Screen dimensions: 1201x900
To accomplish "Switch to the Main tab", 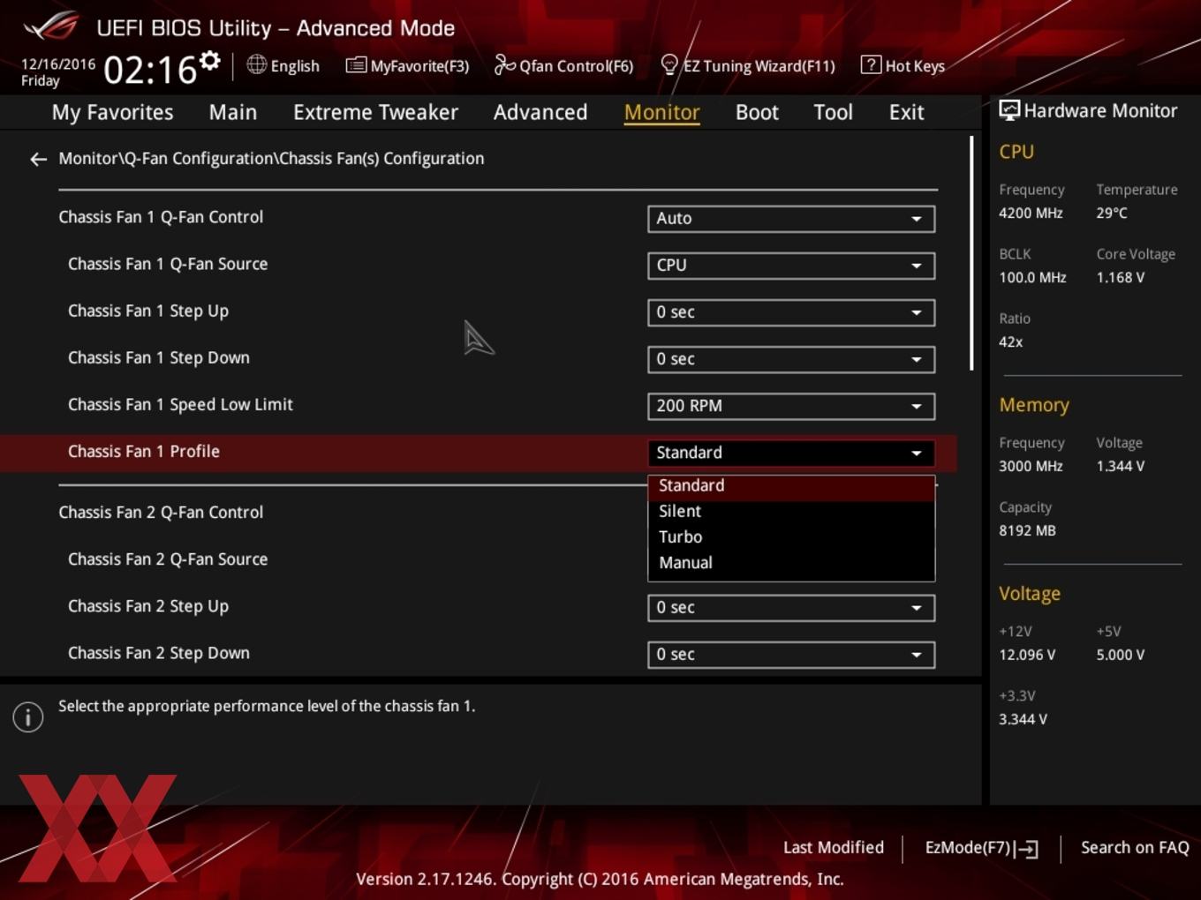I will coord(233,112).
